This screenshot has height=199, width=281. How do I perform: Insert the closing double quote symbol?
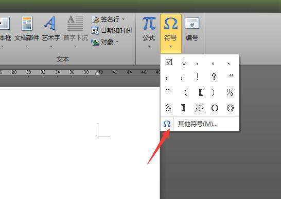tap(168, 91)
